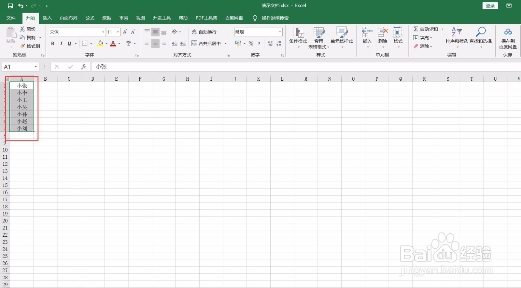Open Cell Styles gallery

342,38
